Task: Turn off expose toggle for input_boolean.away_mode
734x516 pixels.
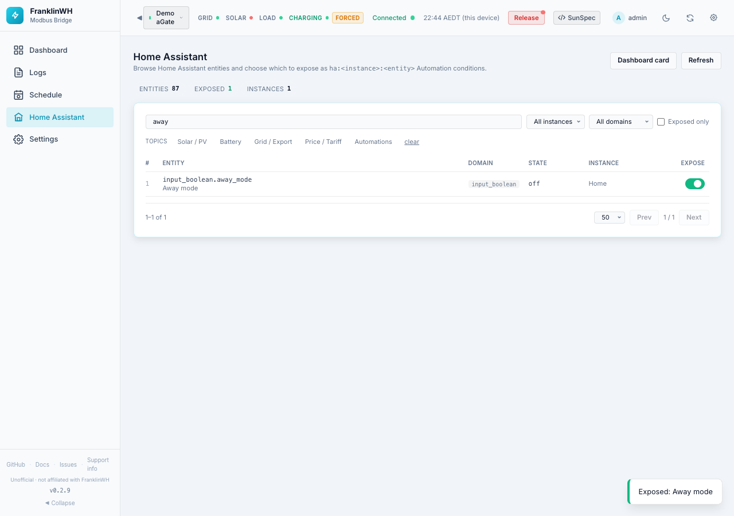Action: point(694,184)
